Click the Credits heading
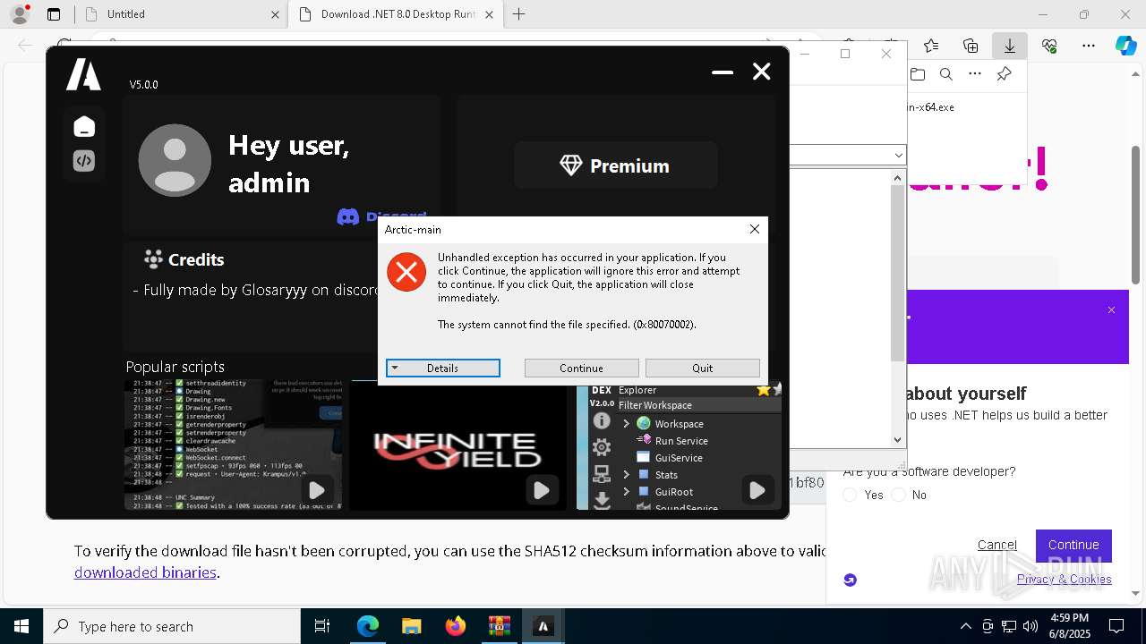 tap(196, 259)
